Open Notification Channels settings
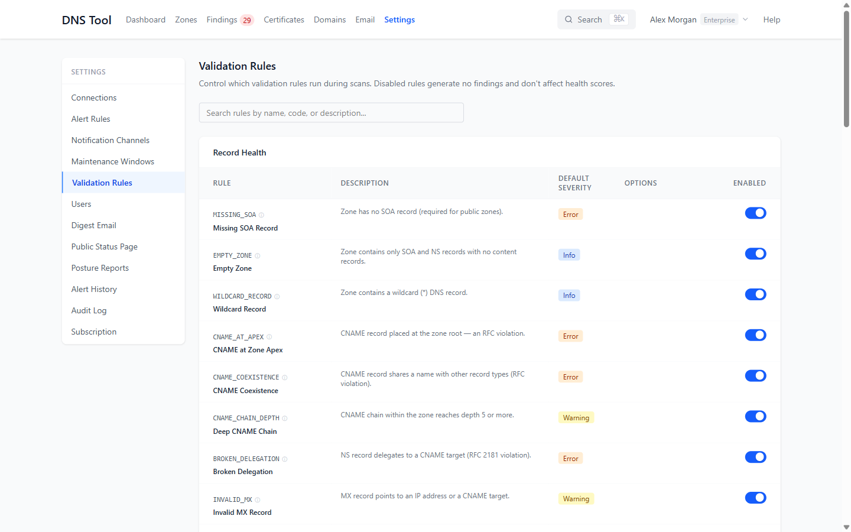 (x=124, y=140)
